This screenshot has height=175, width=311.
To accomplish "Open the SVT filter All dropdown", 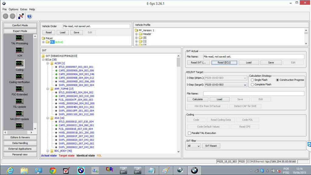I will tap(194, 146).
